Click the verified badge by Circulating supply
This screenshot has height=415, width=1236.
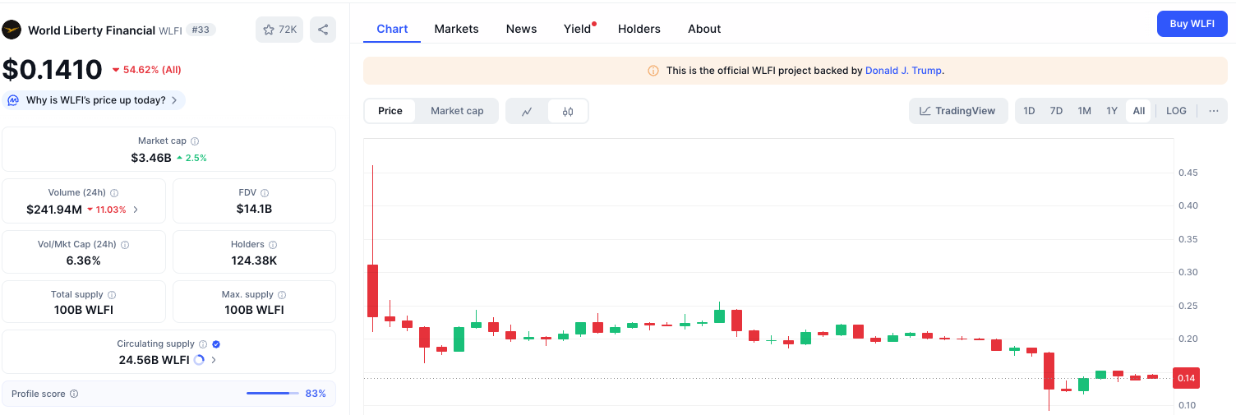pos(216,344)
